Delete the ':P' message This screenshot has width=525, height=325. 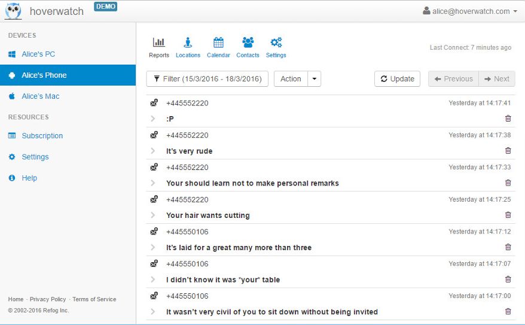click(508, 119)
